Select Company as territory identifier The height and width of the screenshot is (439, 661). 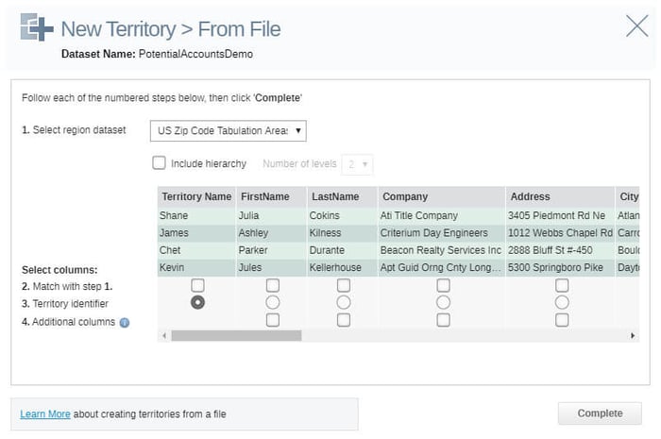point(443,302)
